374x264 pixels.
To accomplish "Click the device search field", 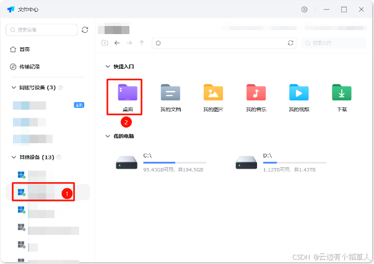I will 41,30.
